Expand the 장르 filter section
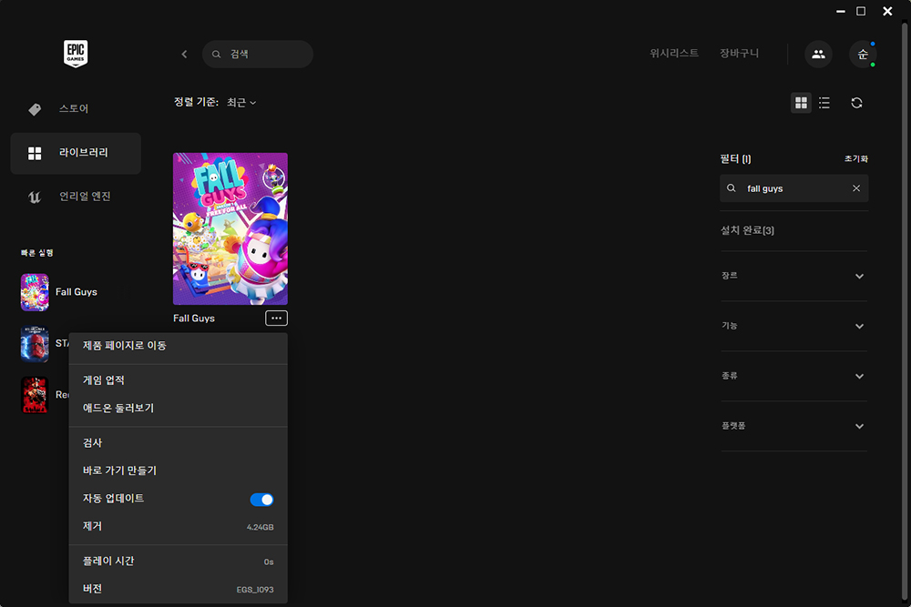Viewport: 911px width, 607px height. coord(793,277)
